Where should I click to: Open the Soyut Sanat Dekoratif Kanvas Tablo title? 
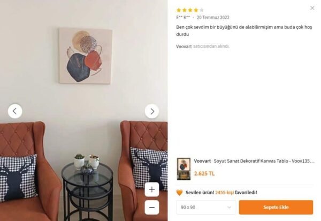(264, 161)
